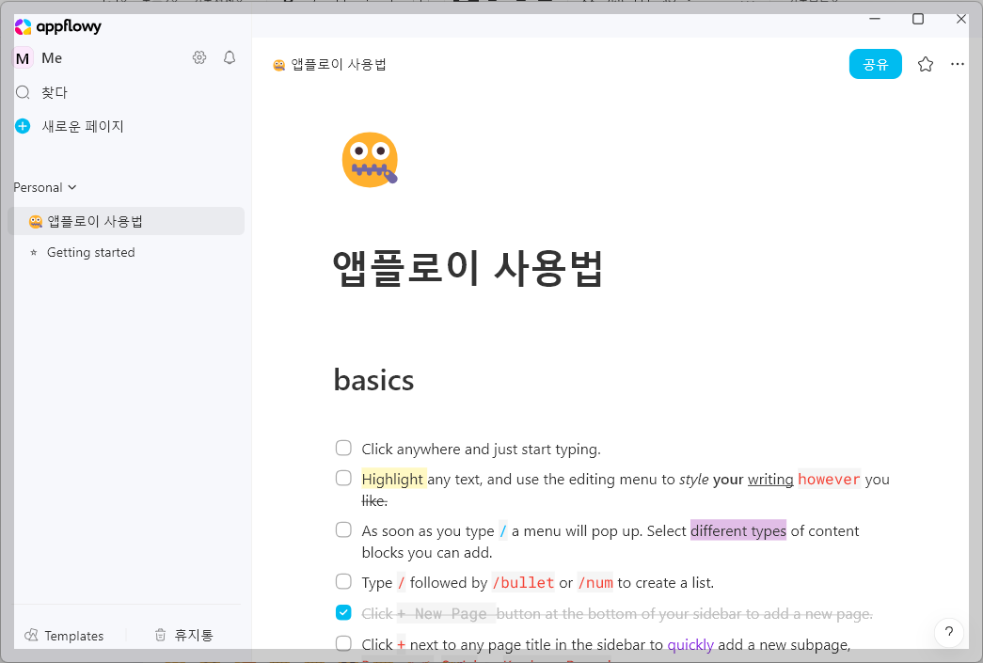Click the blue plus new page icon
983x663 pixels.
point(23,126)
